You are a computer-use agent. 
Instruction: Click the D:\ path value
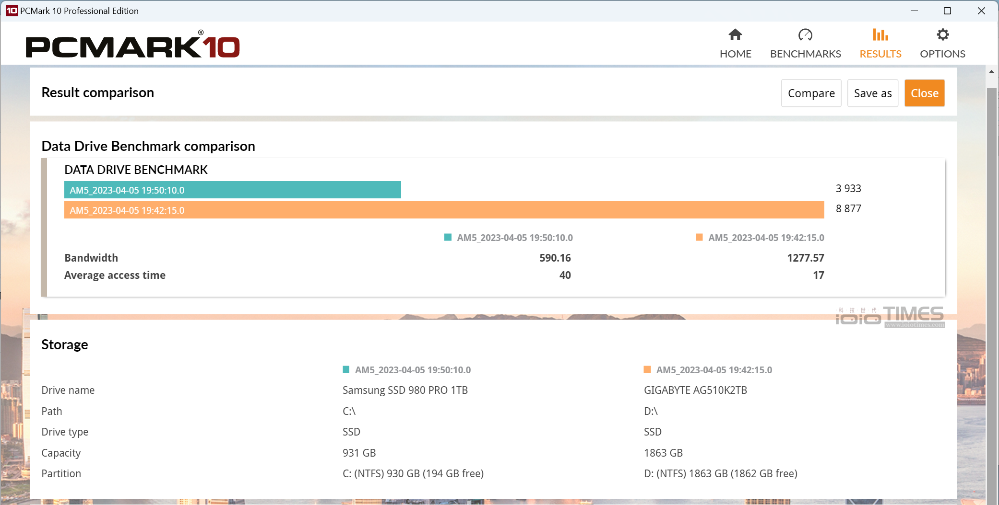[x=650, y=411]
